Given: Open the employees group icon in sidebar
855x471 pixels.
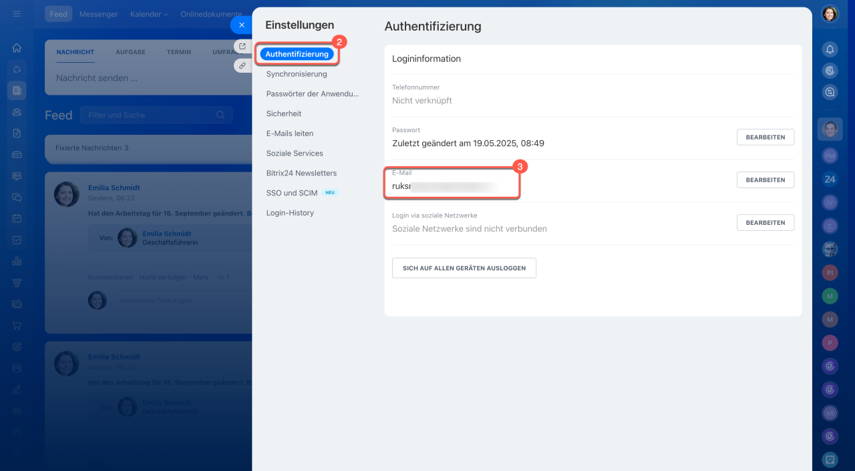Looking at the screenshot, I should 17,112.
